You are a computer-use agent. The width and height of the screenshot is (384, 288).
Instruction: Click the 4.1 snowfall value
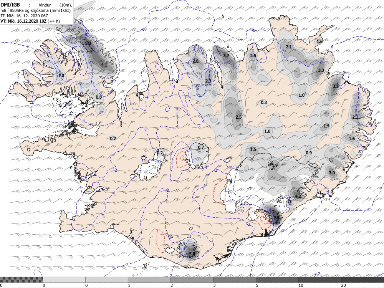tap(104, 65)
